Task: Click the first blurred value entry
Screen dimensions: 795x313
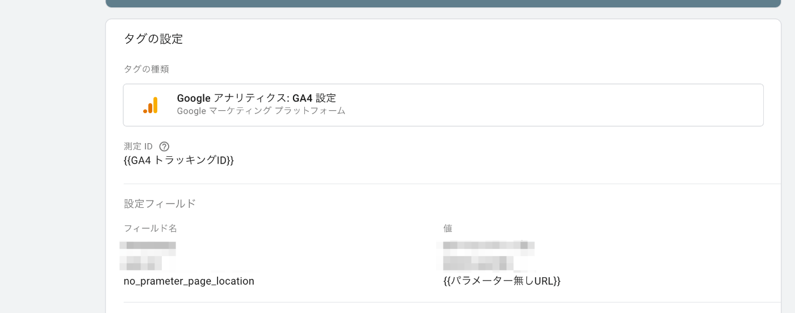Action: [x=487, y=246]
